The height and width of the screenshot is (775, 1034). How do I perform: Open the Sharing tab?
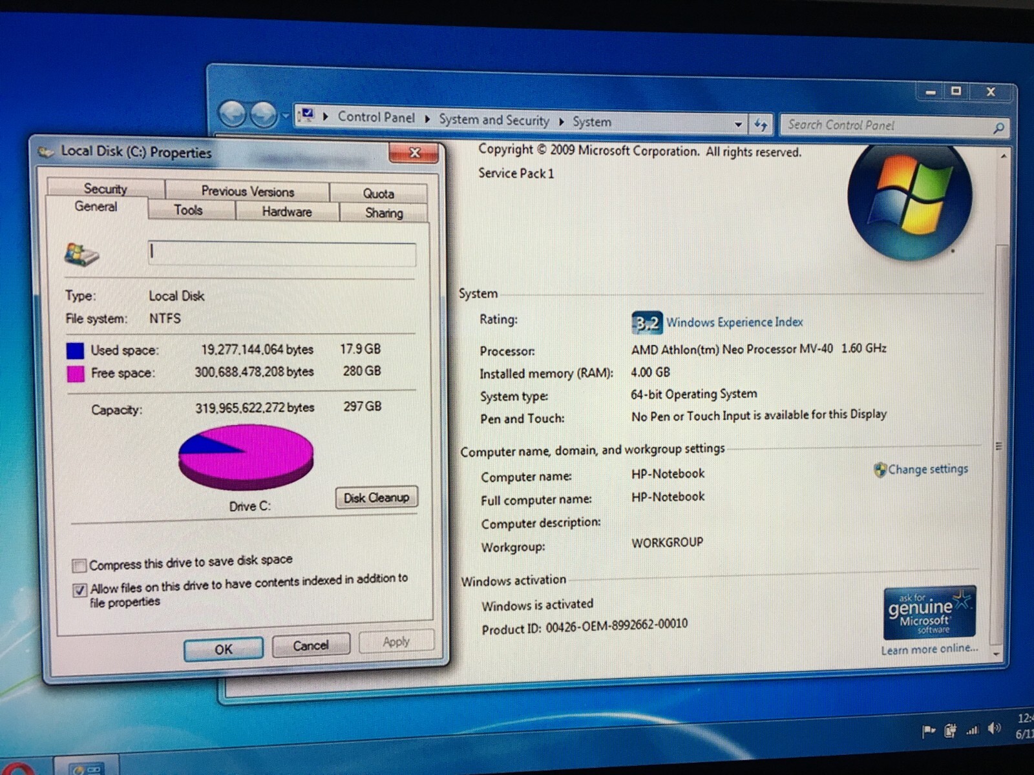(384, 212)
